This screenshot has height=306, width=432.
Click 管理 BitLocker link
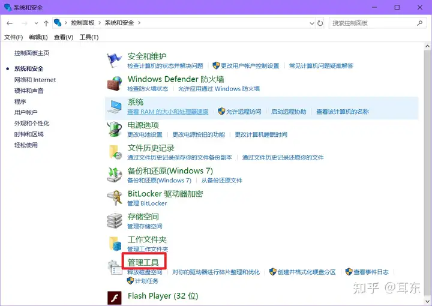click(x=147, y=203)
